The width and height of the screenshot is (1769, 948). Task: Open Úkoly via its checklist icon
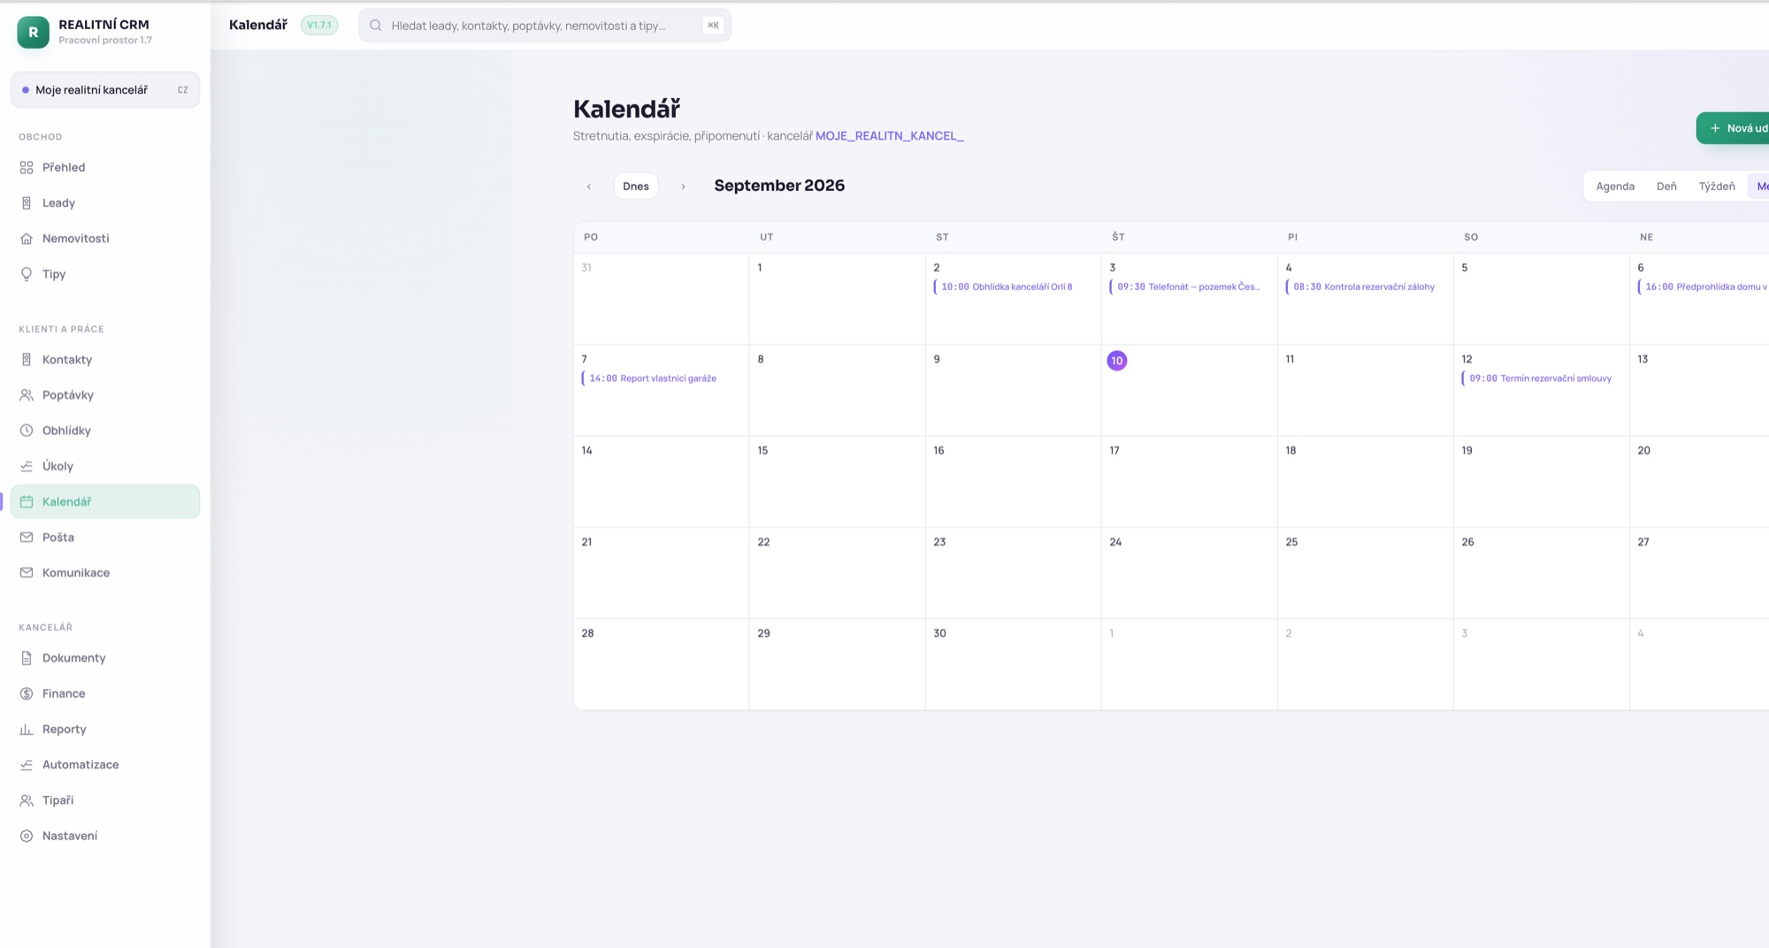[x=27, y=466]
